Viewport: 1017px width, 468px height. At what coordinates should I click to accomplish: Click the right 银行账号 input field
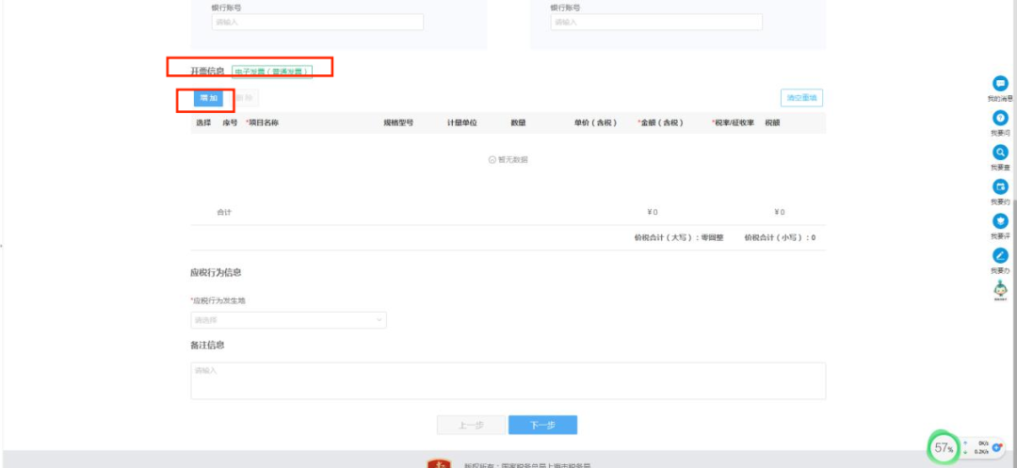click(656, 22)
